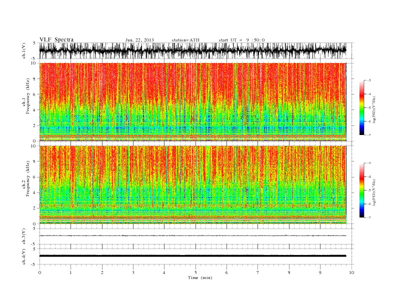
Task: Click the ch.4(V) thick waveform band
Action: point(192,256)
